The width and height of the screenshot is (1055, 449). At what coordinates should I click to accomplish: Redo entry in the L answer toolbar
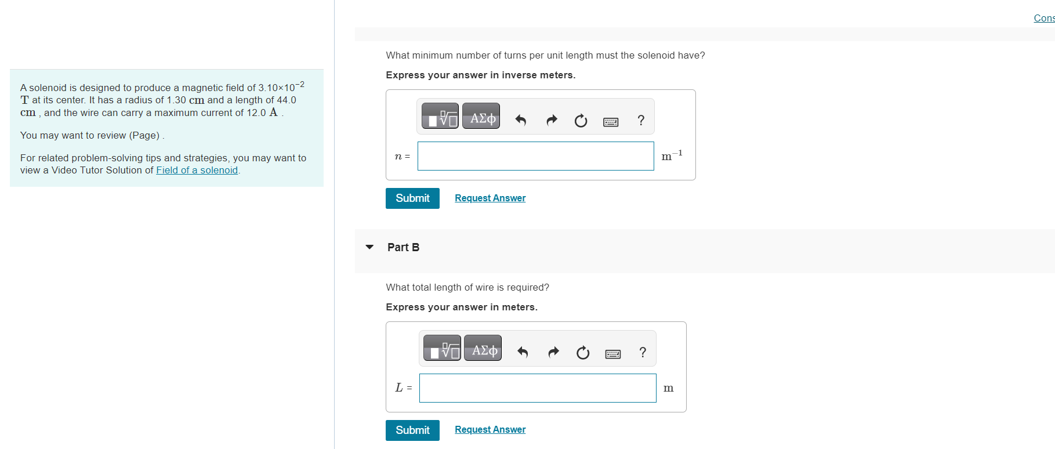click(x=553, y=352)
